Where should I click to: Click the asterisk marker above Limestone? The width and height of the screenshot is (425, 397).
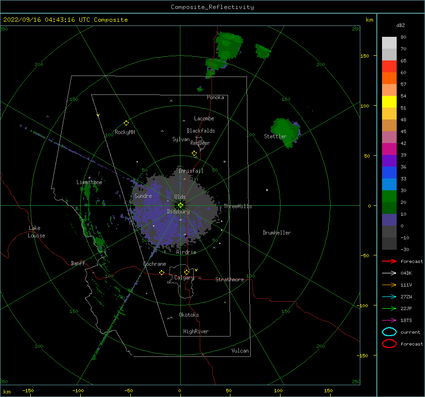point(89,178)
